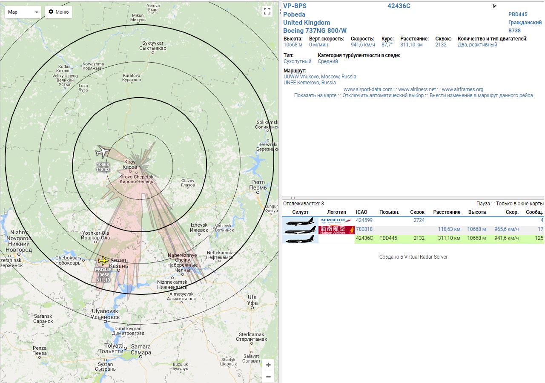Select the yellow PBD445 aircraft on map
Screen dimensions: 545x383
[x=103, y=260]
